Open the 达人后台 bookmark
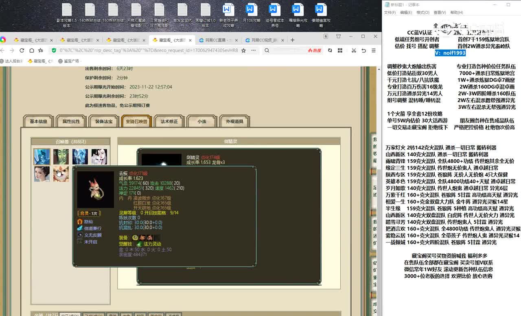The width and height of the screenshot is (521, 316). point(11,61)
